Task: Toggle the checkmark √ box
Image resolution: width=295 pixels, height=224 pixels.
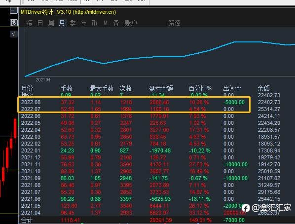Action: [13, 34]
